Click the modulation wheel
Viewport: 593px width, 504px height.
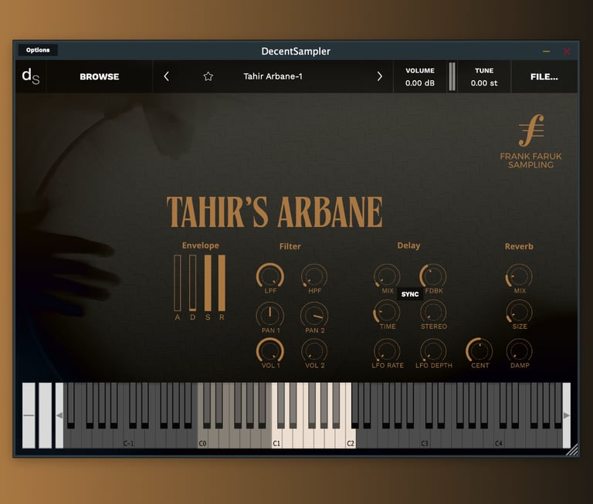[x=45, y=415]
